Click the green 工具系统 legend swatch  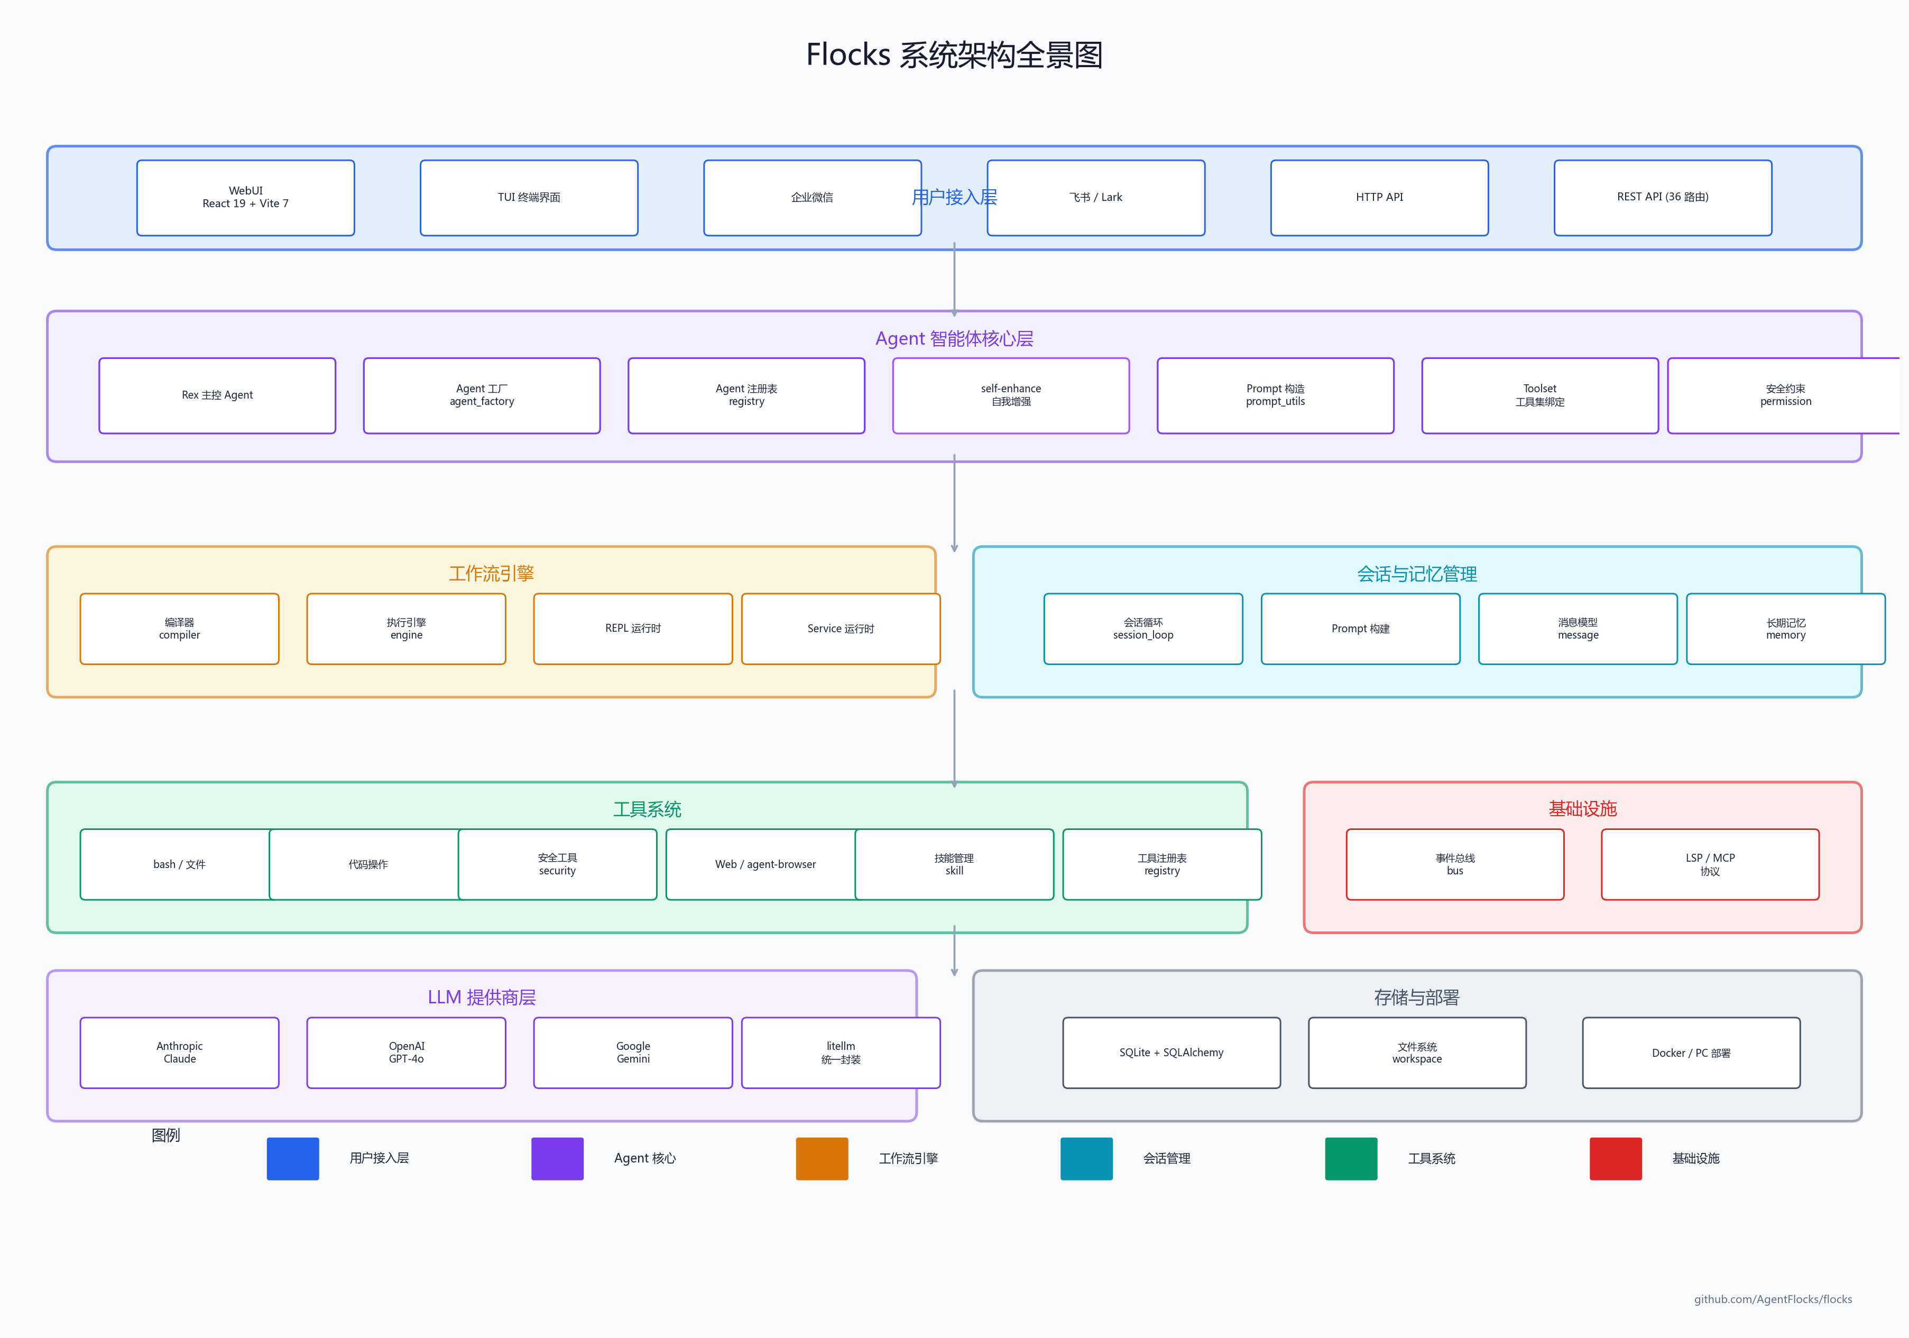click(1350, 1158)
